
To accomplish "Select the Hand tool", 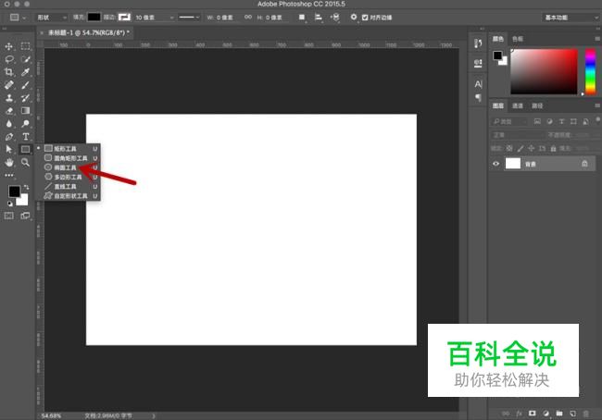I will click(9, 162).
